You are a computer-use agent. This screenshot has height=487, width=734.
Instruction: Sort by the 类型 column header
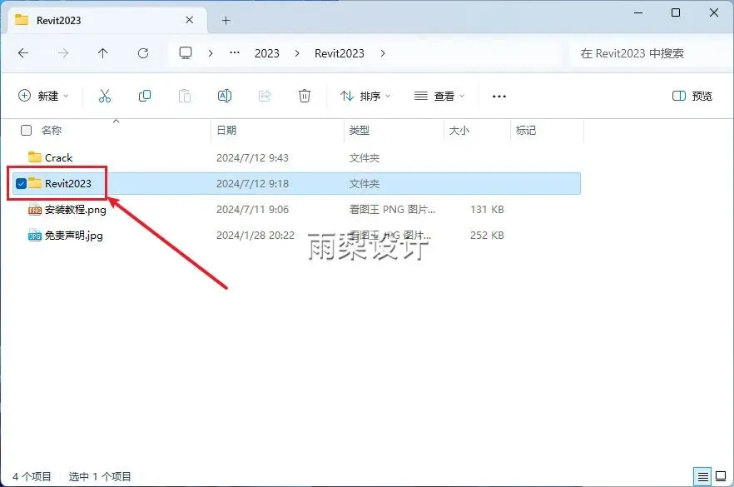pyautogui.click(x=360, y=130)
